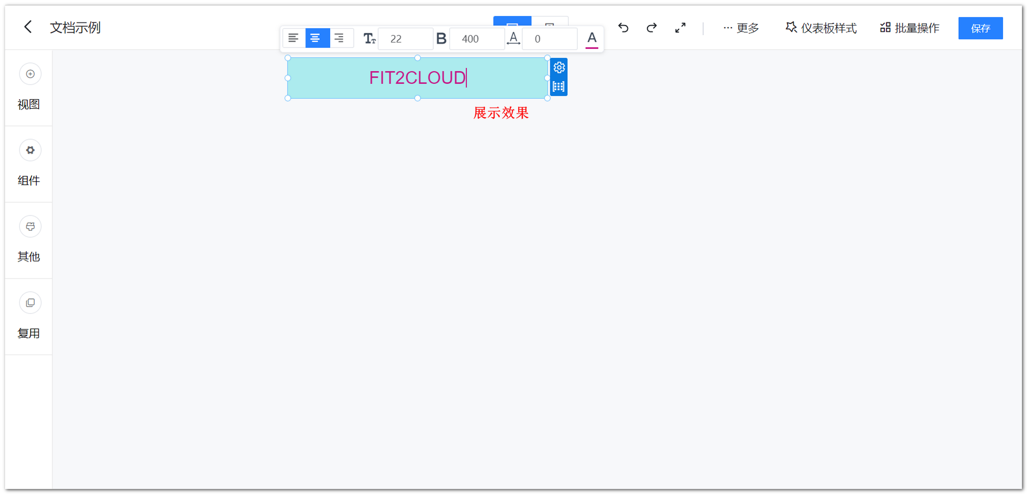Edit the font size field showing 22

(x=405, y=39)
